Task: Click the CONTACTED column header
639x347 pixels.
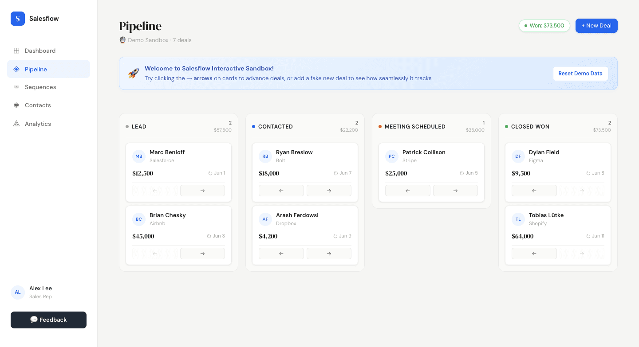Action: point(276,126)
